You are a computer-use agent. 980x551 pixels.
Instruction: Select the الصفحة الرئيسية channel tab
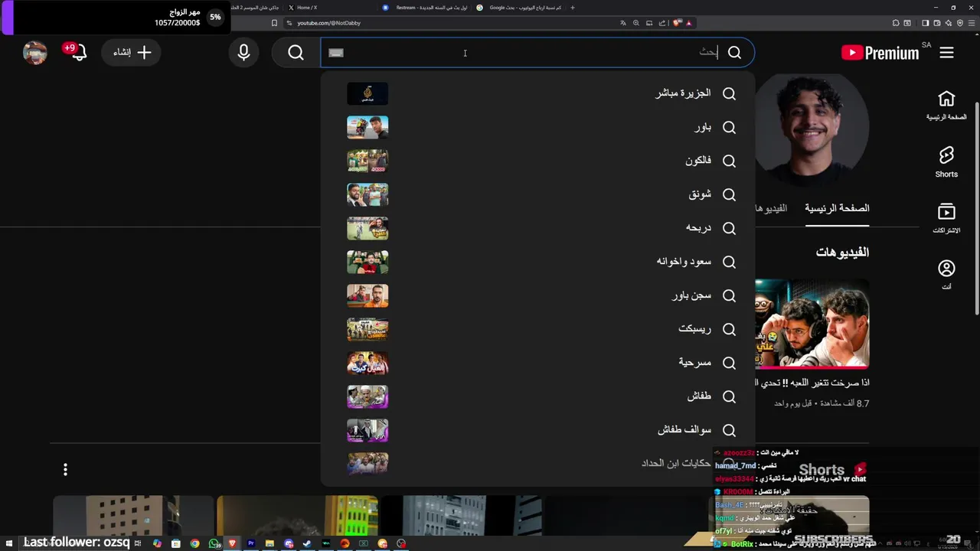tap(837, 208)
